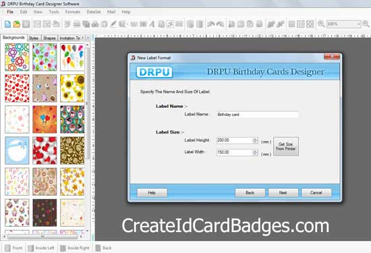This screenshot has height=253, width=371.
Task: Click the grid view toolbar icon
Action: [291, 24]
